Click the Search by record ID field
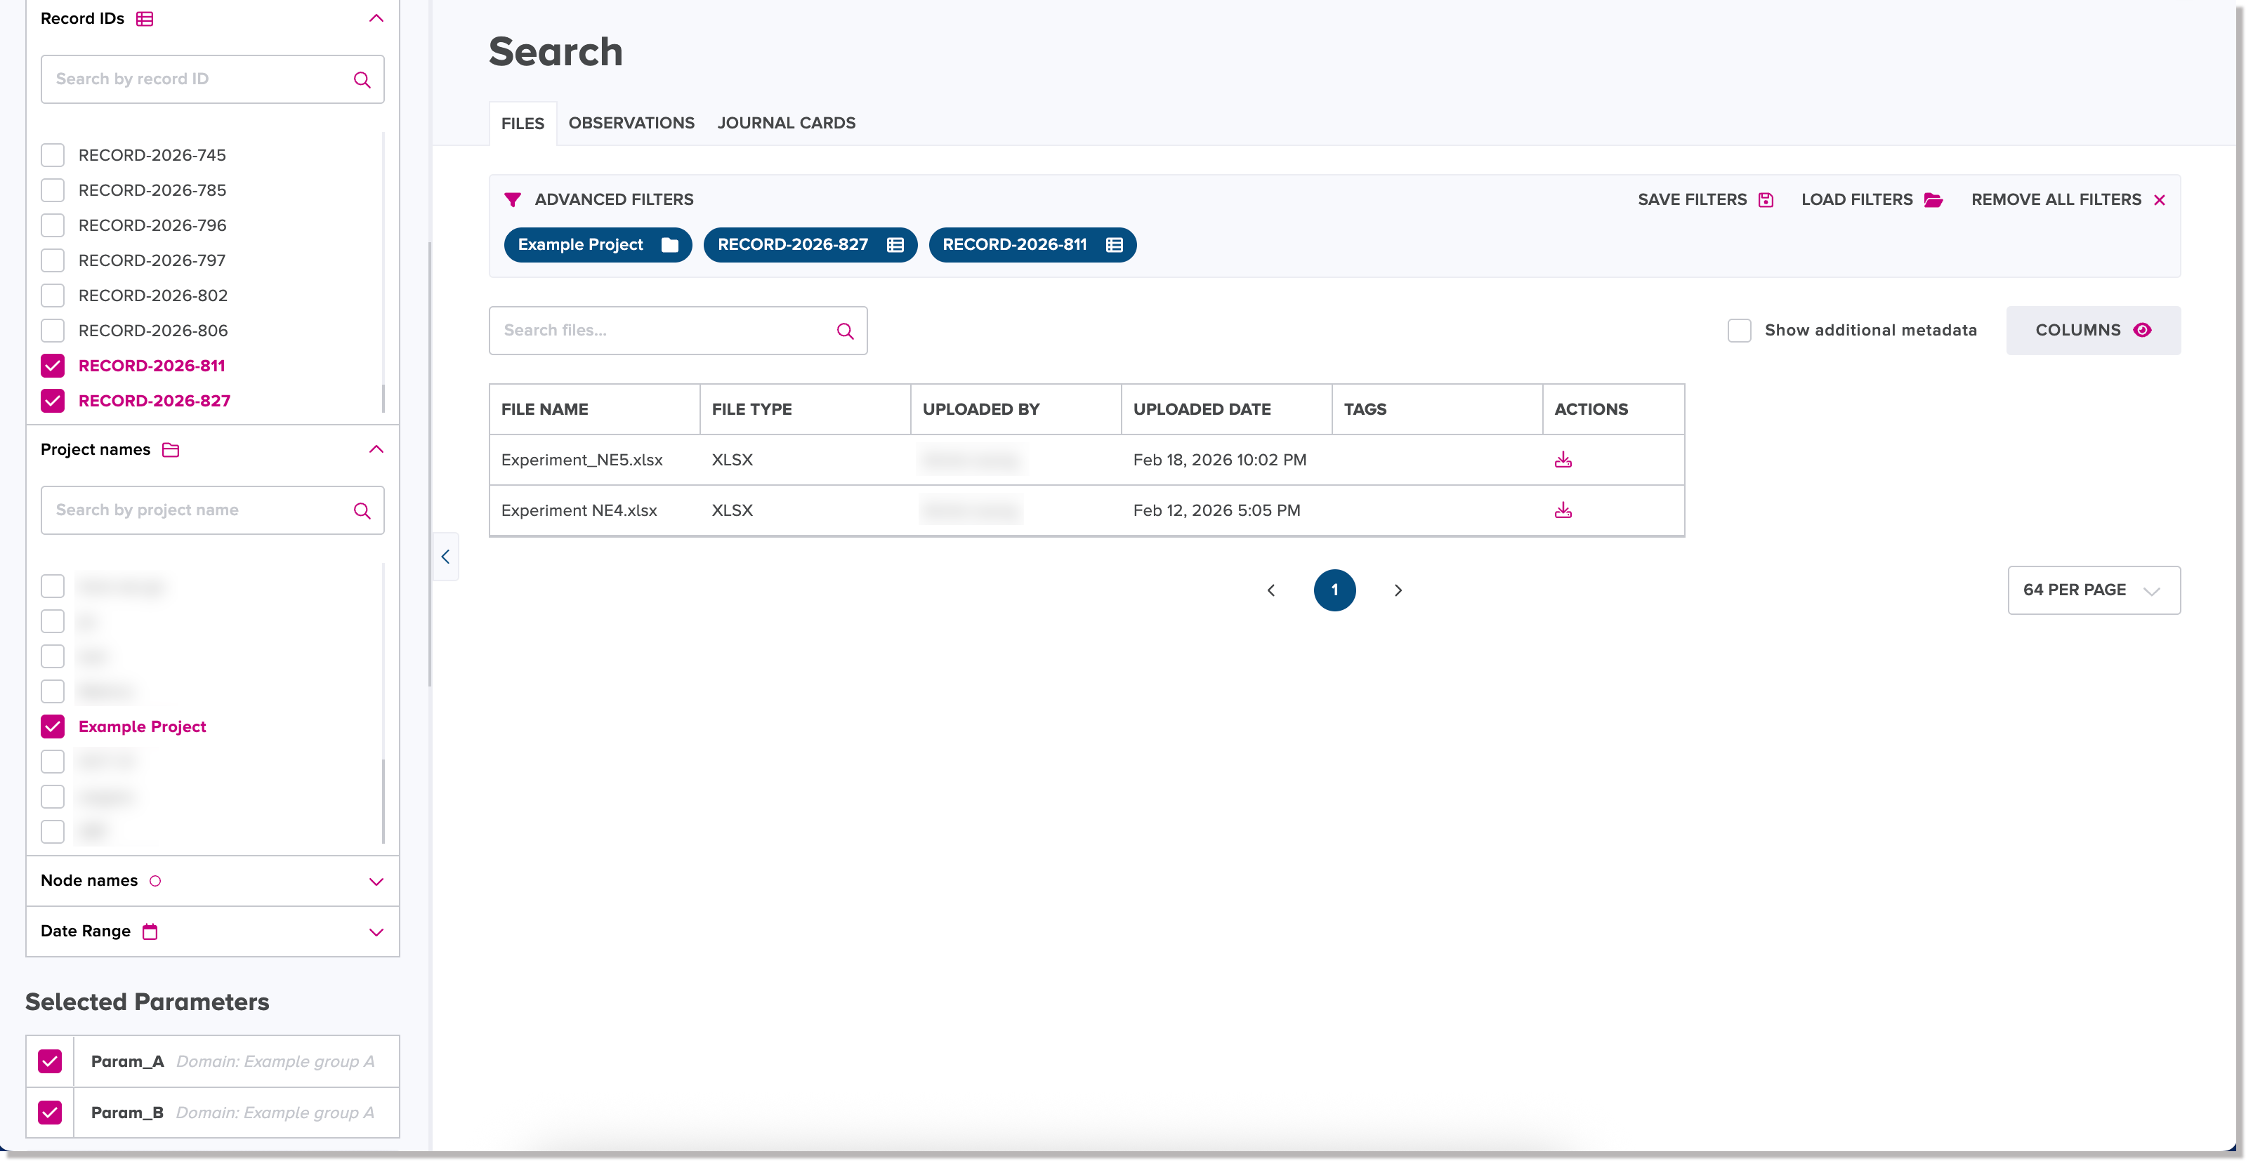Image resolution: width=2246 pixels, height=1161 pixels. [x=212, y=79]
